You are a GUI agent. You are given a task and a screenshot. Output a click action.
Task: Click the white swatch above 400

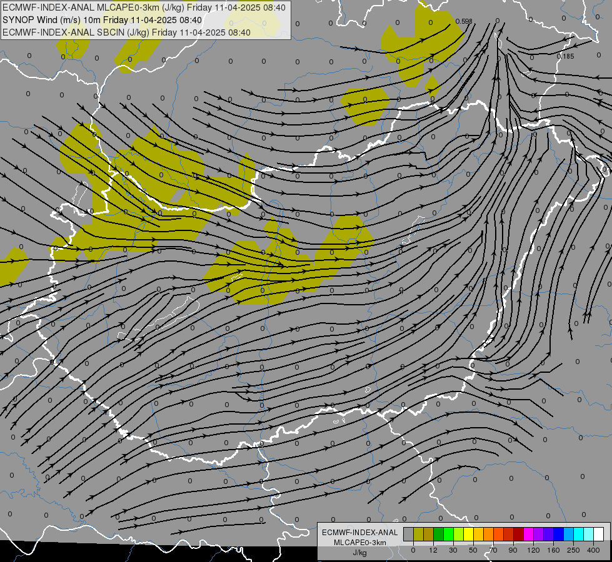tap(599, 534)
